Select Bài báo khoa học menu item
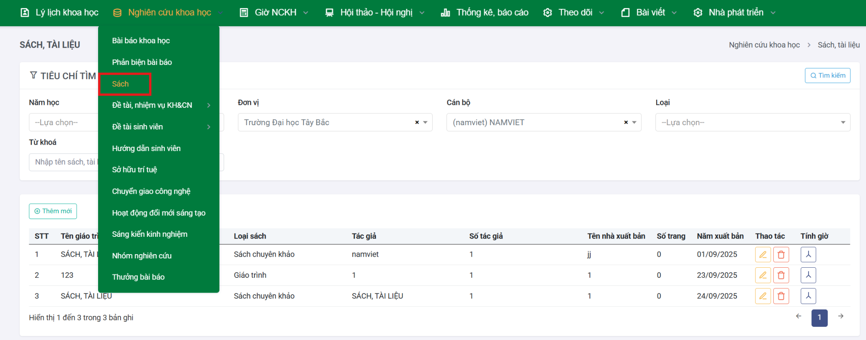Viewport: 866px width, 340px height. [x=141, y=41]
